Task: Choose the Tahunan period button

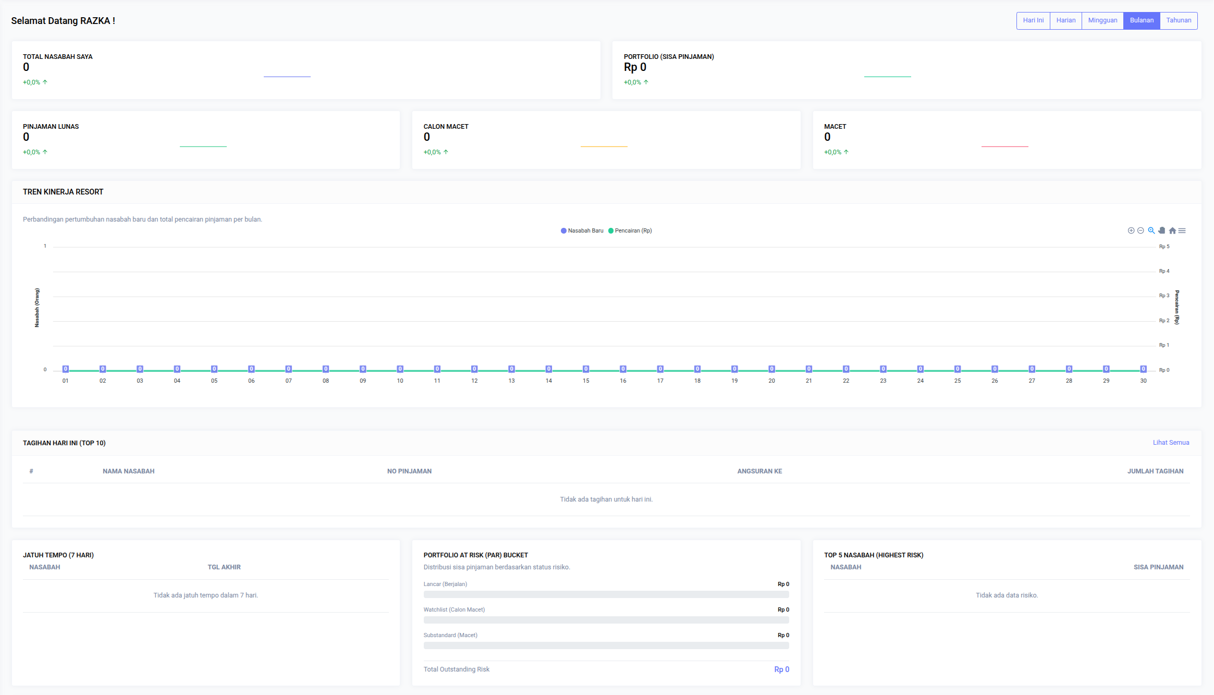Action: [x=1179, y=20]
